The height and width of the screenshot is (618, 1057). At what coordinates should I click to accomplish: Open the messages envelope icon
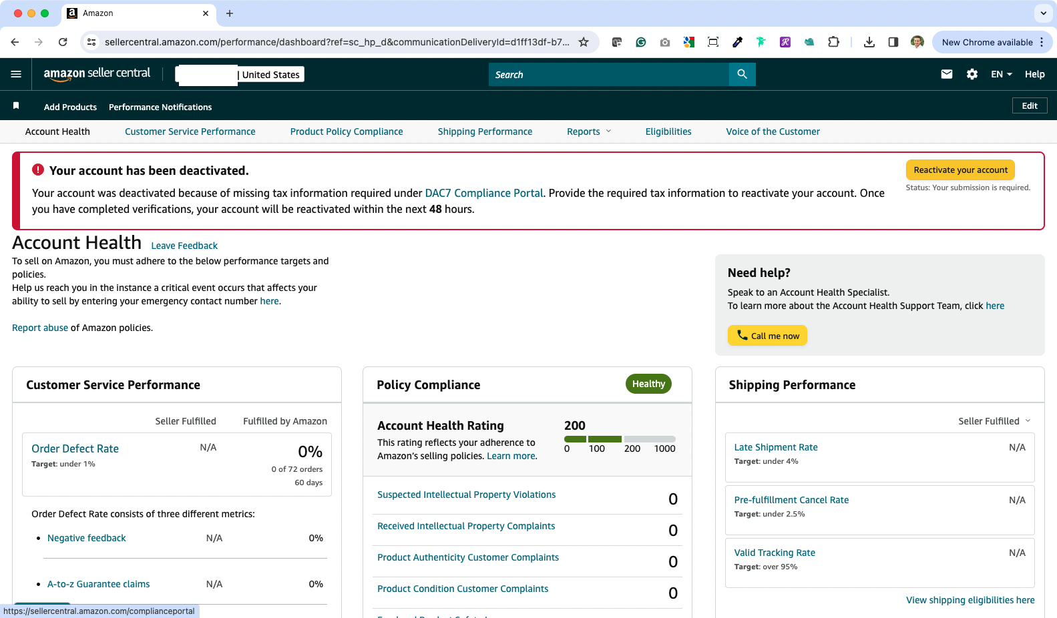(x=946, y=74)
